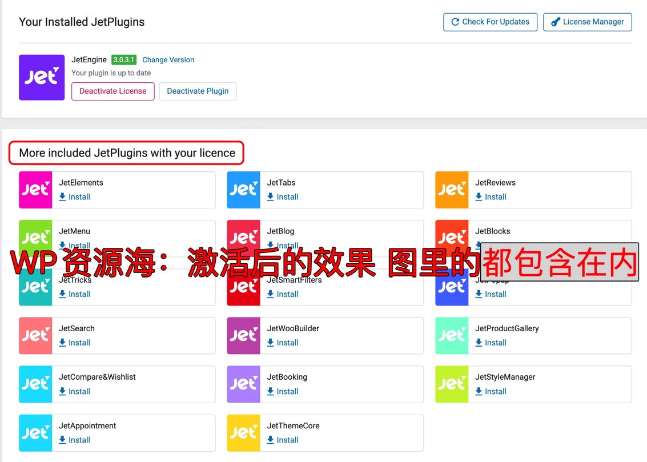This screenshot has height=462, width=647.
Task: Install the JetProductGallery plugin
Action: click(x=491, y=343)
